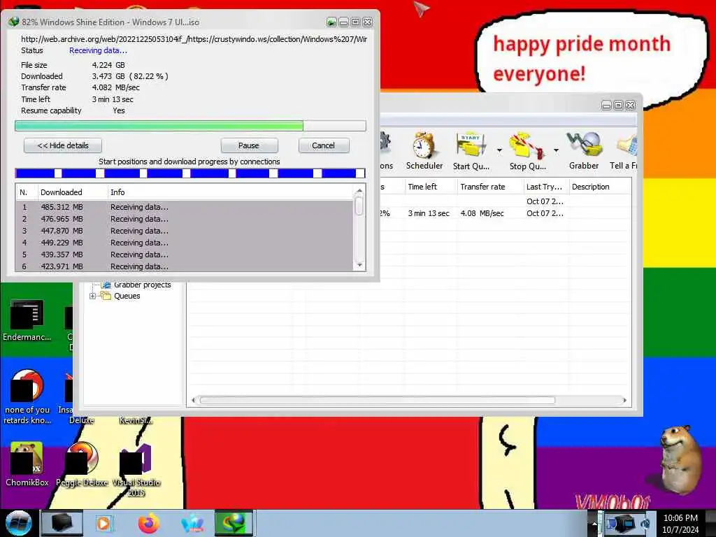Screen dimensions: 716x537
Task: Select download row showing 4.08 MB/sec
Action: coord(506,213)
